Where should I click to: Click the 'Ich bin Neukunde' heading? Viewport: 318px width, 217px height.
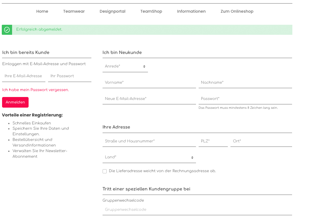tap(122, 52)
